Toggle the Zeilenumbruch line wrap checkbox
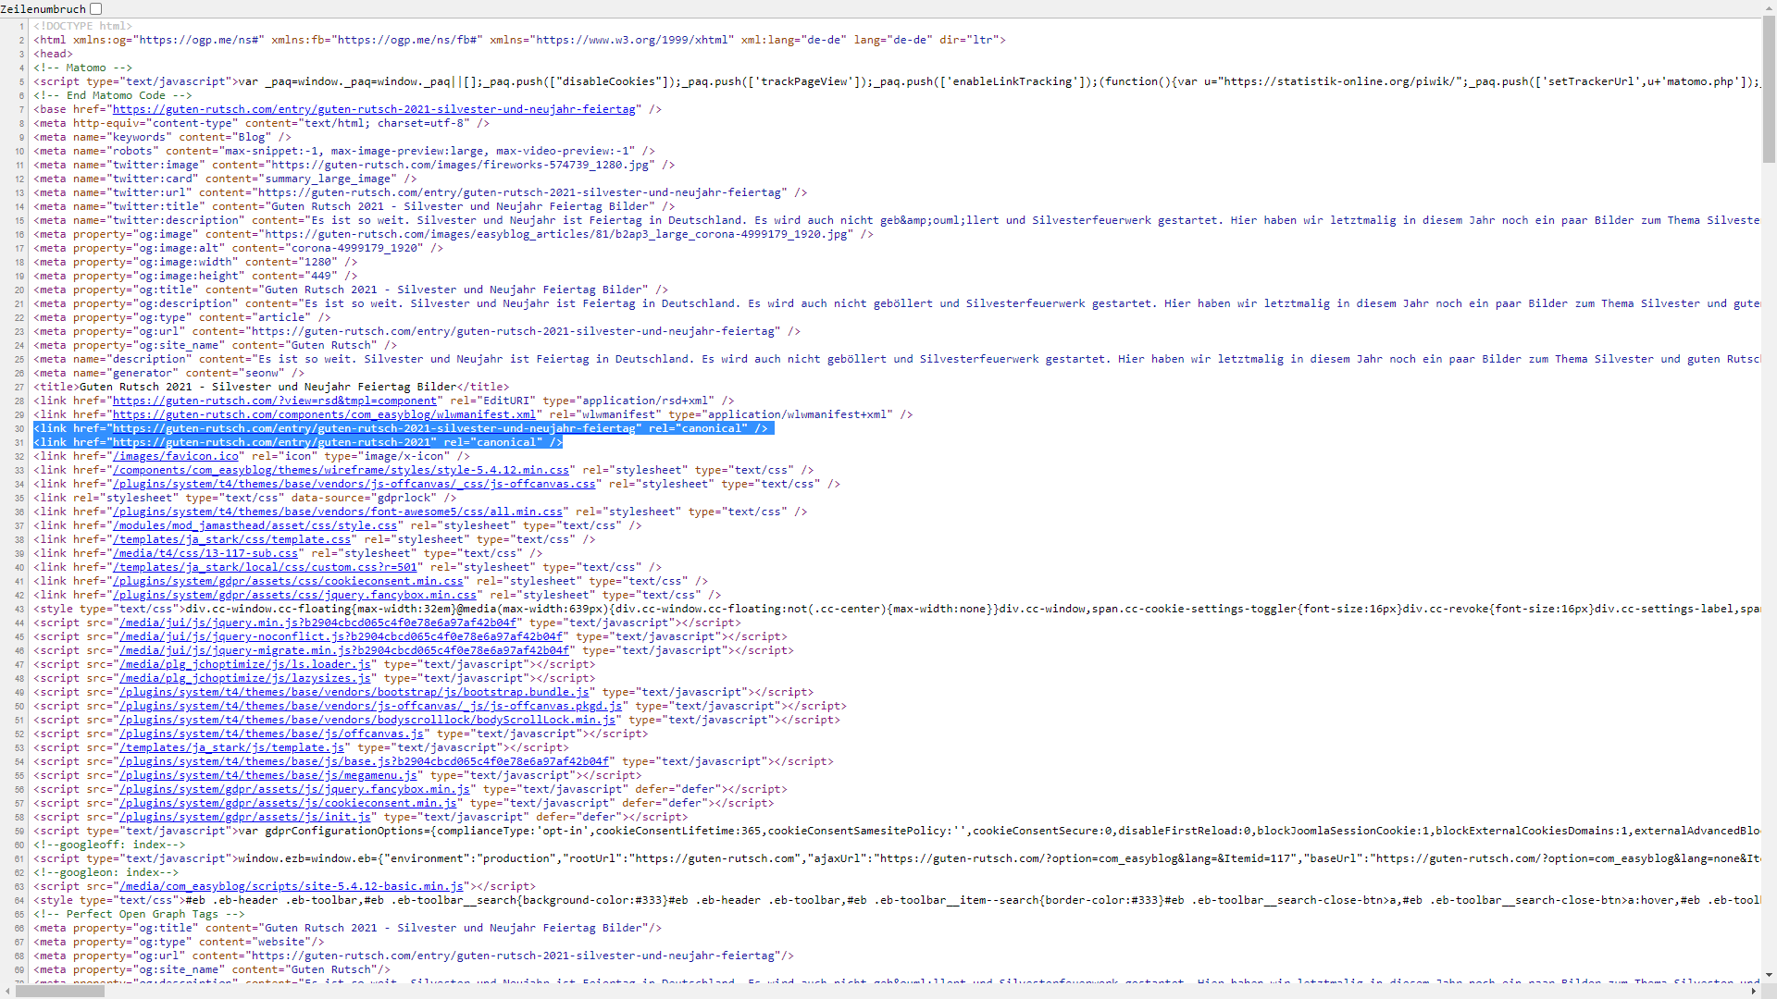The image size is (1777, 999). [x=95, y=9]
